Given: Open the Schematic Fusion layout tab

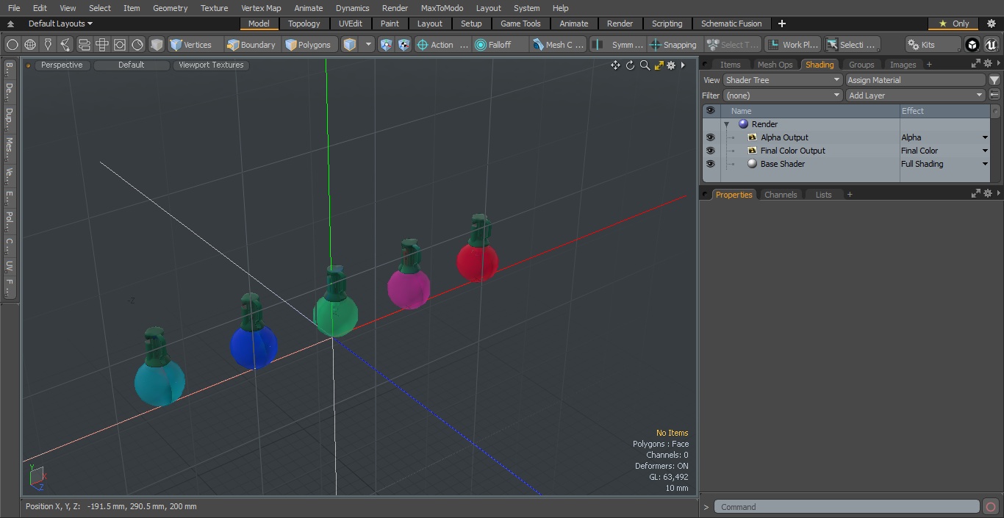Looking at the screenshot, I should pos(731,24).
